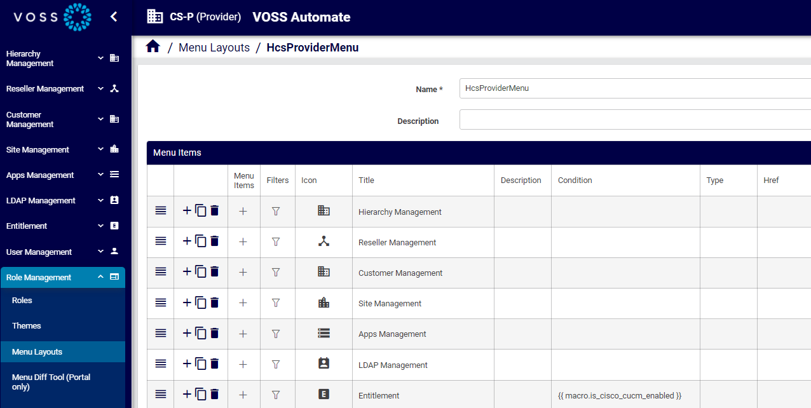Delete the Hierarchy Management menu item row
The height and width of the screenshot is (408, 811).
214,210
